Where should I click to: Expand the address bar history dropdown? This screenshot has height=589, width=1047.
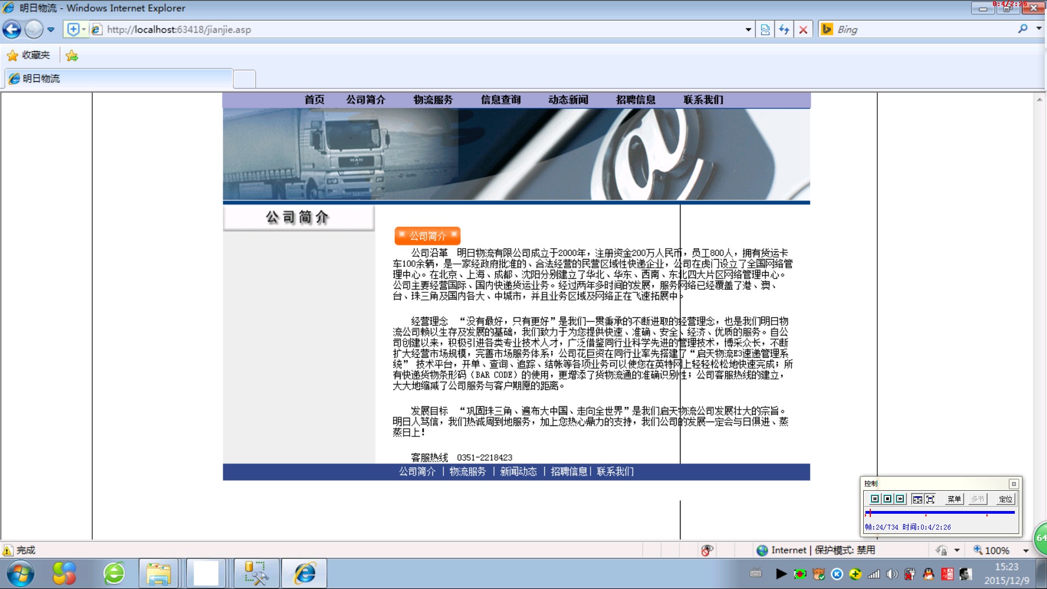[x=748, y=30]
